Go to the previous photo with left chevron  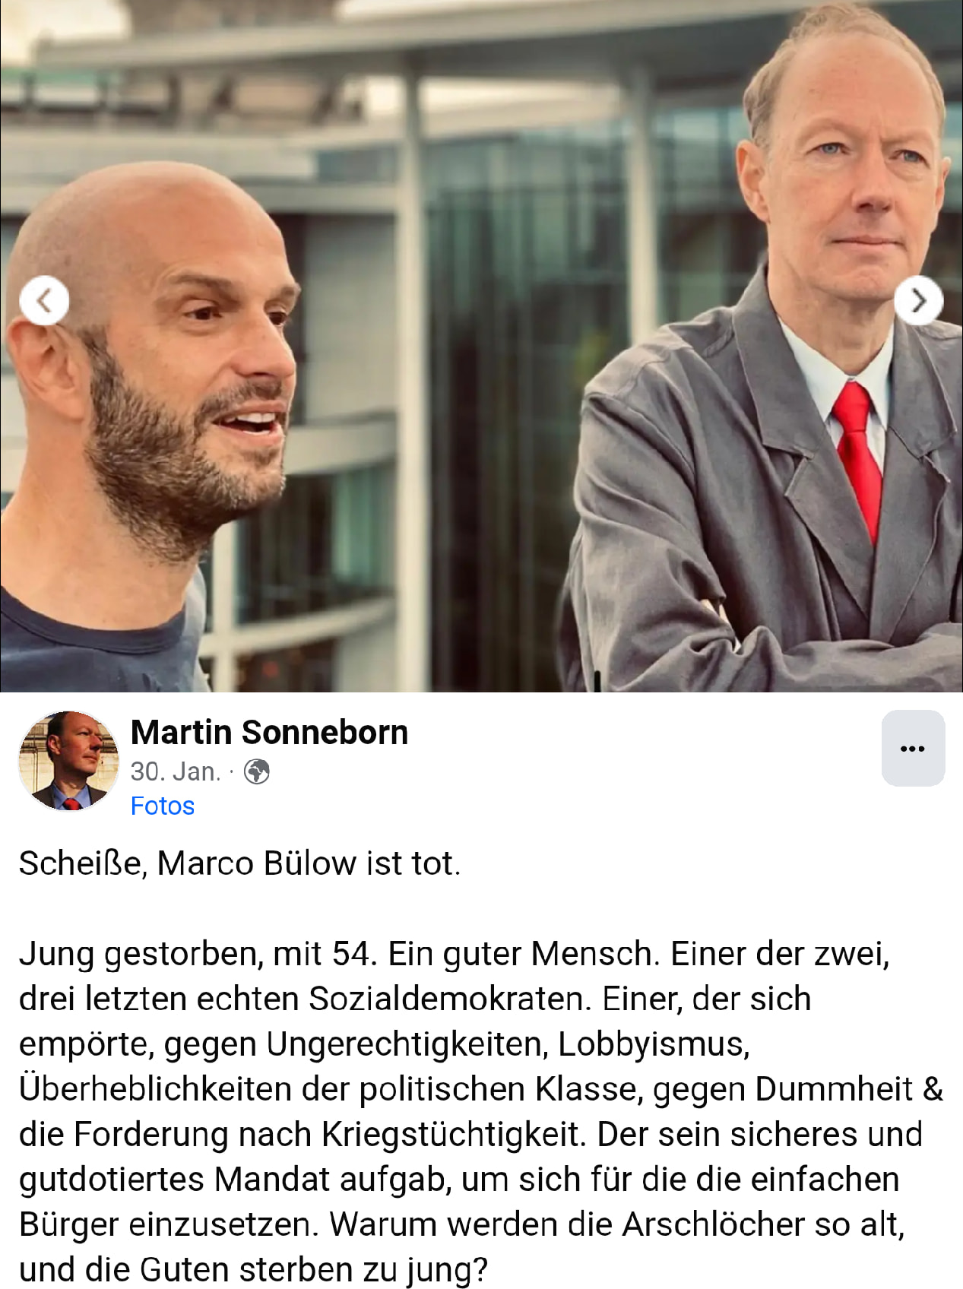[44, 301]
